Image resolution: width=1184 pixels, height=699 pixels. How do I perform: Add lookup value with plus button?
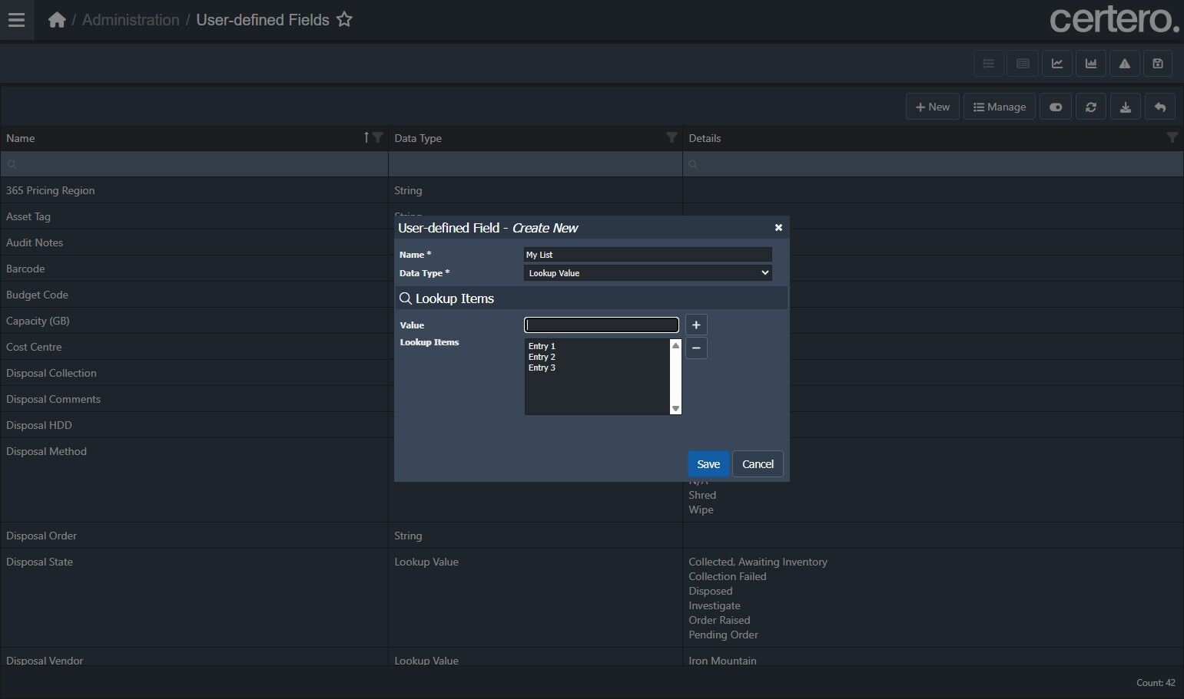point(696,325)
